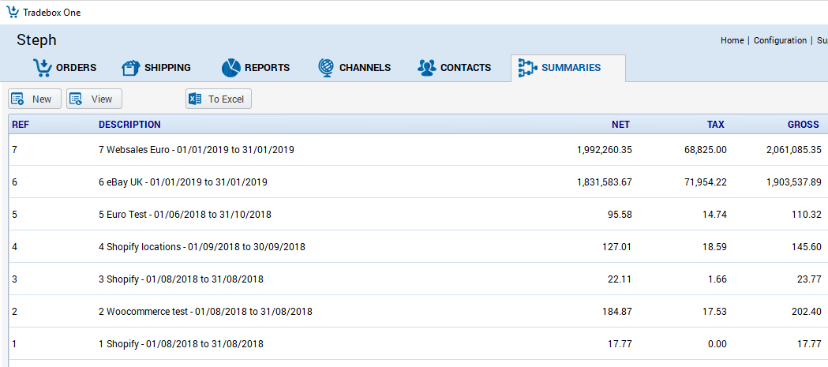Click the Channels globe icon
The width and height of the screenshot is (828, 367).
tap(326, 68)
